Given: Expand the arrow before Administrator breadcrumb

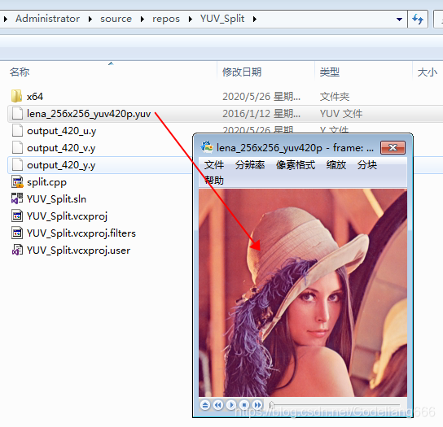Looking at the screenshot, I should [x=6, y=19].
